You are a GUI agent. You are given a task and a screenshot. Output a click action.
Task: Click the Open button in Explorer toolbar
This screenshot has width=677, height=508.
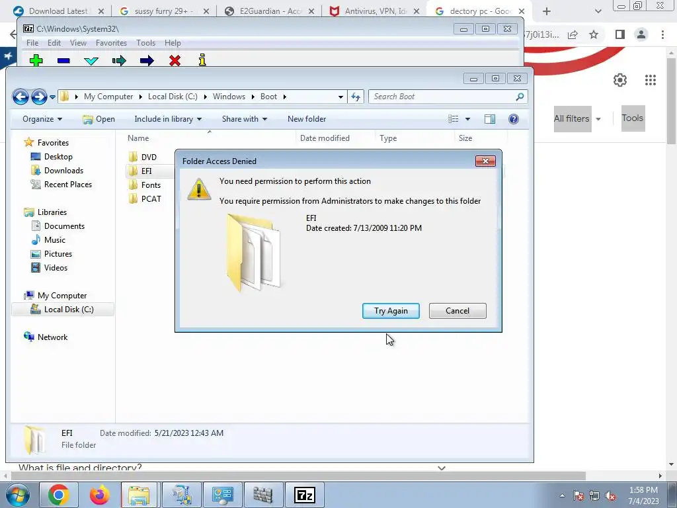[x=99, y=119]
